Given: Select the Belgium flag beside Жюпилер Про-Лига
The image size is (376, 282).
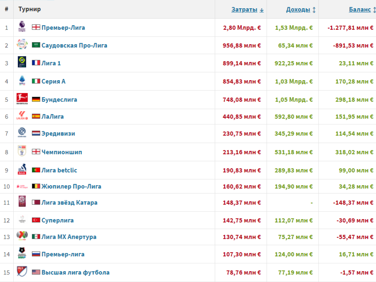Looking at the screenshot, I should point(36,186).
